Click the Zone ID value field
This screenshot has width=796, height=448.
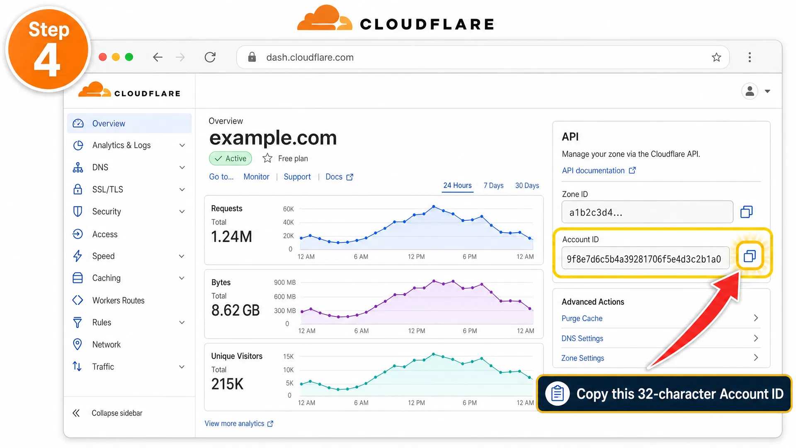pyautogui.click(x=647, y=212)
